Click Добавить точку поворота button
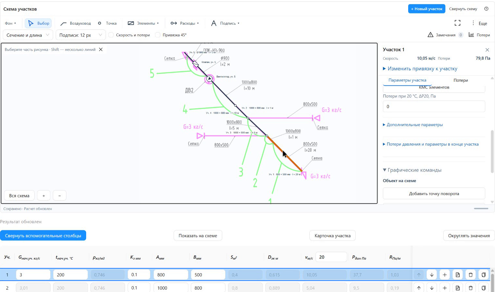 coord(434,194)
